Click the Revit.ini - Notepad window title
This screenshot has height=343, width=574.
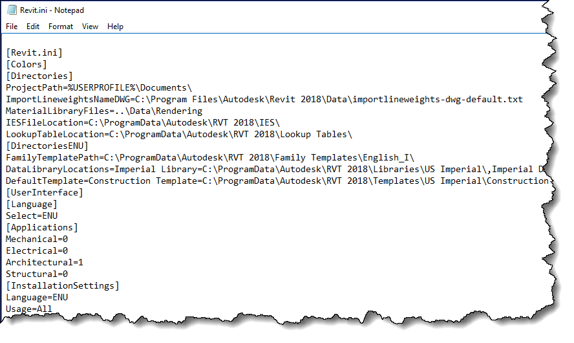click(x=52, y=10)
